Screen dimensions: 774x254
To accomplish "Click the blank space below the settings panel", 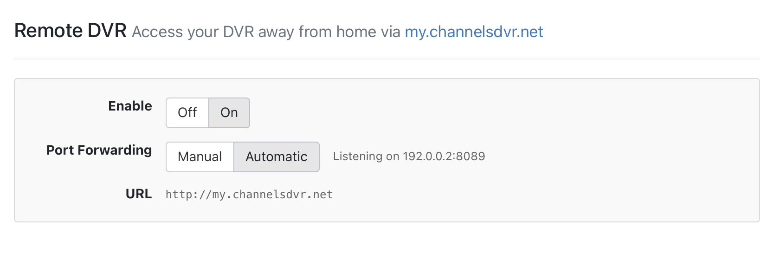I will tap(387, 239).
